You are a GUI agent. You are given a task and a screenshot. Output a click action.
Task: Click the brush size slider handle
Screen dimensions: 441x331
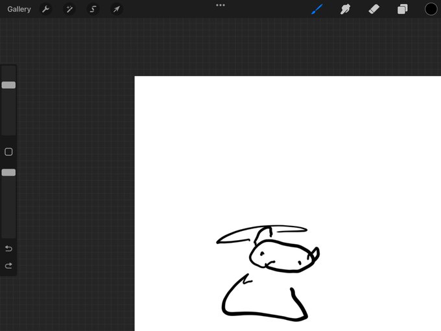tap(8, 85)
